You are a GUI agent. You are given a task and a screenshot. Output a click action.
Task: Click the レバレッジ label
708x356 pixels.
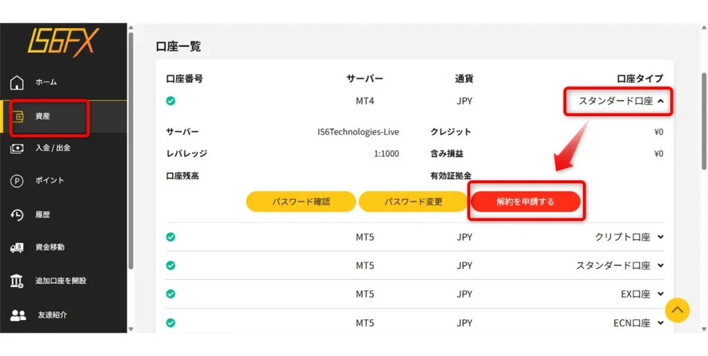coord(187,154)
